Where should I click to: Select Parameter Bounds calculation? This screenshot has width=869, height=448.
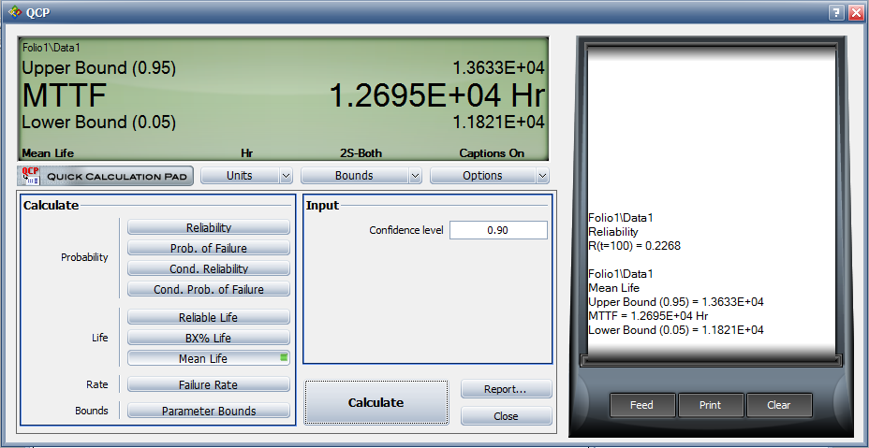209,411
